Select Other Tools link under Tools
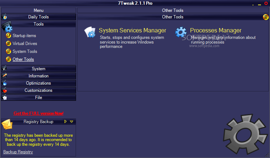The image size is (270, 158). coord(23,59)
